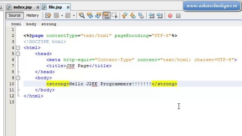The image size is (242, 136).
Task: Click the closing </head> tag
Action: click(x=45, y=72)
